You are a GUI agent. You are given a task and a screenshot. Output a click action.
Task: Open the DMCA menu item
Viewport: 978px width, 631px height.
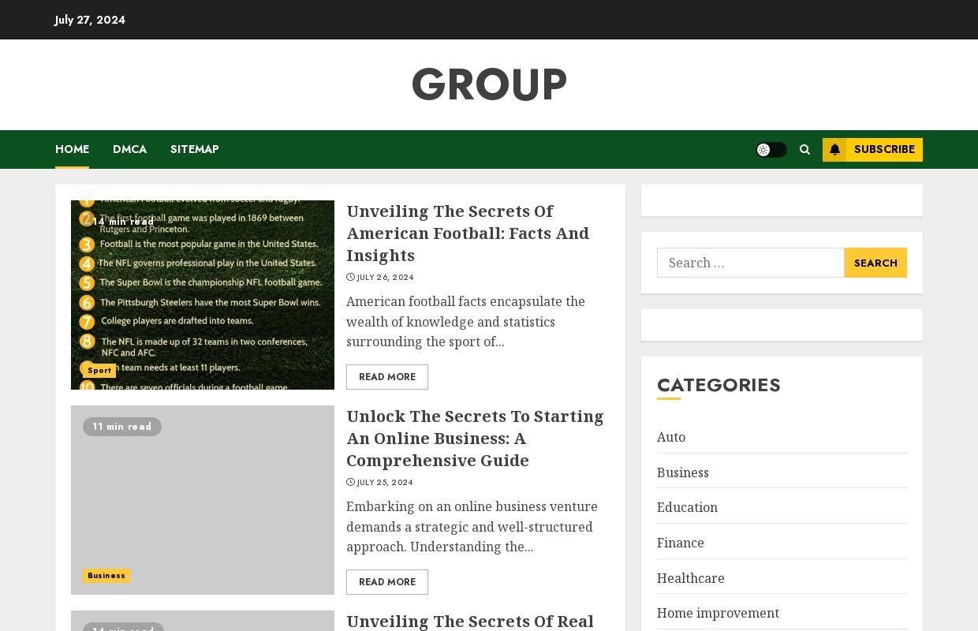tap(129, 149)
